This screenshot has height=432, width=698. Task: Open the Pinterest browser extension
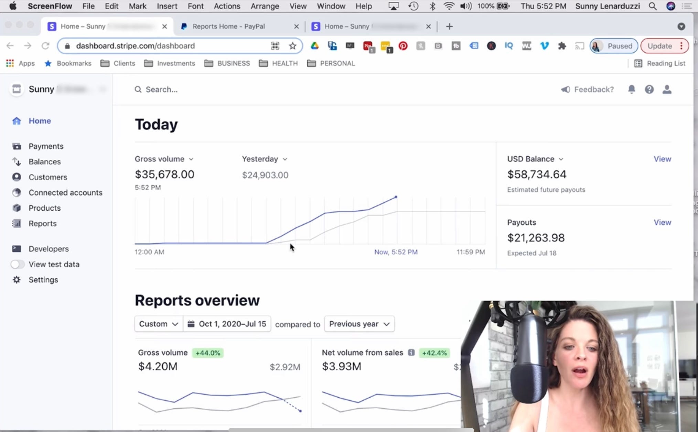pyautogui.click(x=403, y=46)
